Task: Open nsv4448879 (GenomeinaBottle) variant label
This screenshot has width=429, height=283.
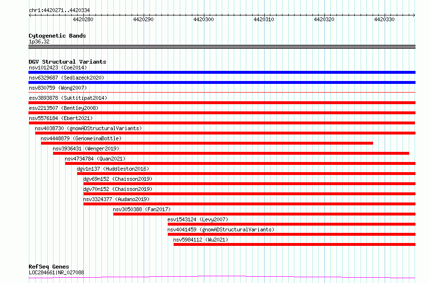Action: coord(81,138)
